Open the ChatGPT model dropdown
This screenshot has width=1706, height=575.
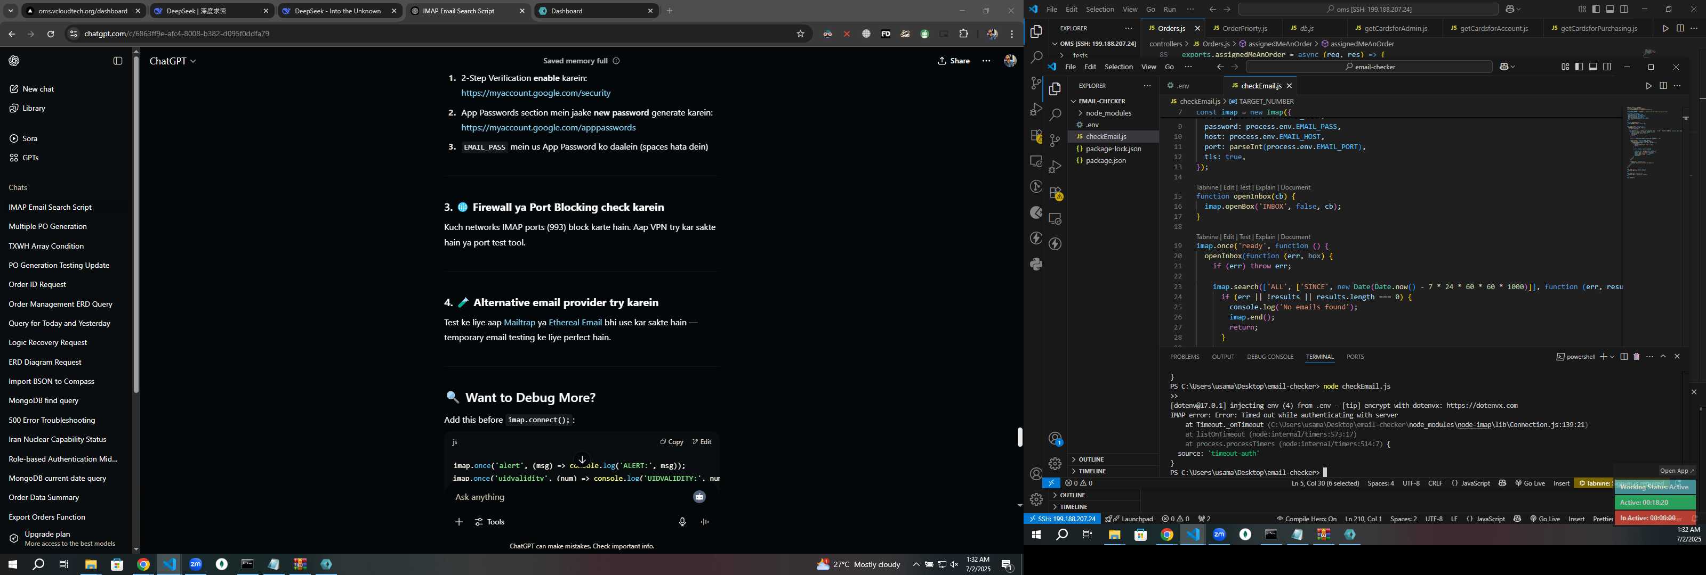173,61
